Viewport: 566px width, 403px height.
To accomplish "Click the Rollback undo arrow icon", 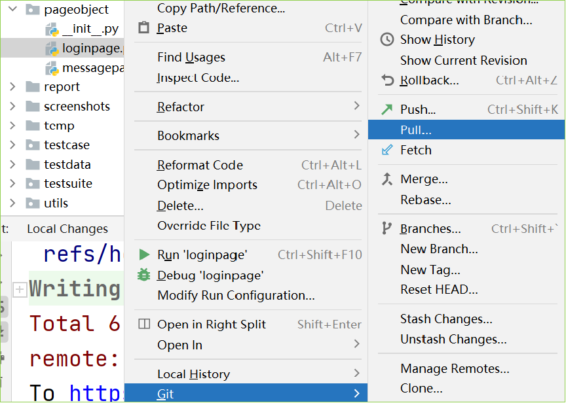I will point(387,80).
